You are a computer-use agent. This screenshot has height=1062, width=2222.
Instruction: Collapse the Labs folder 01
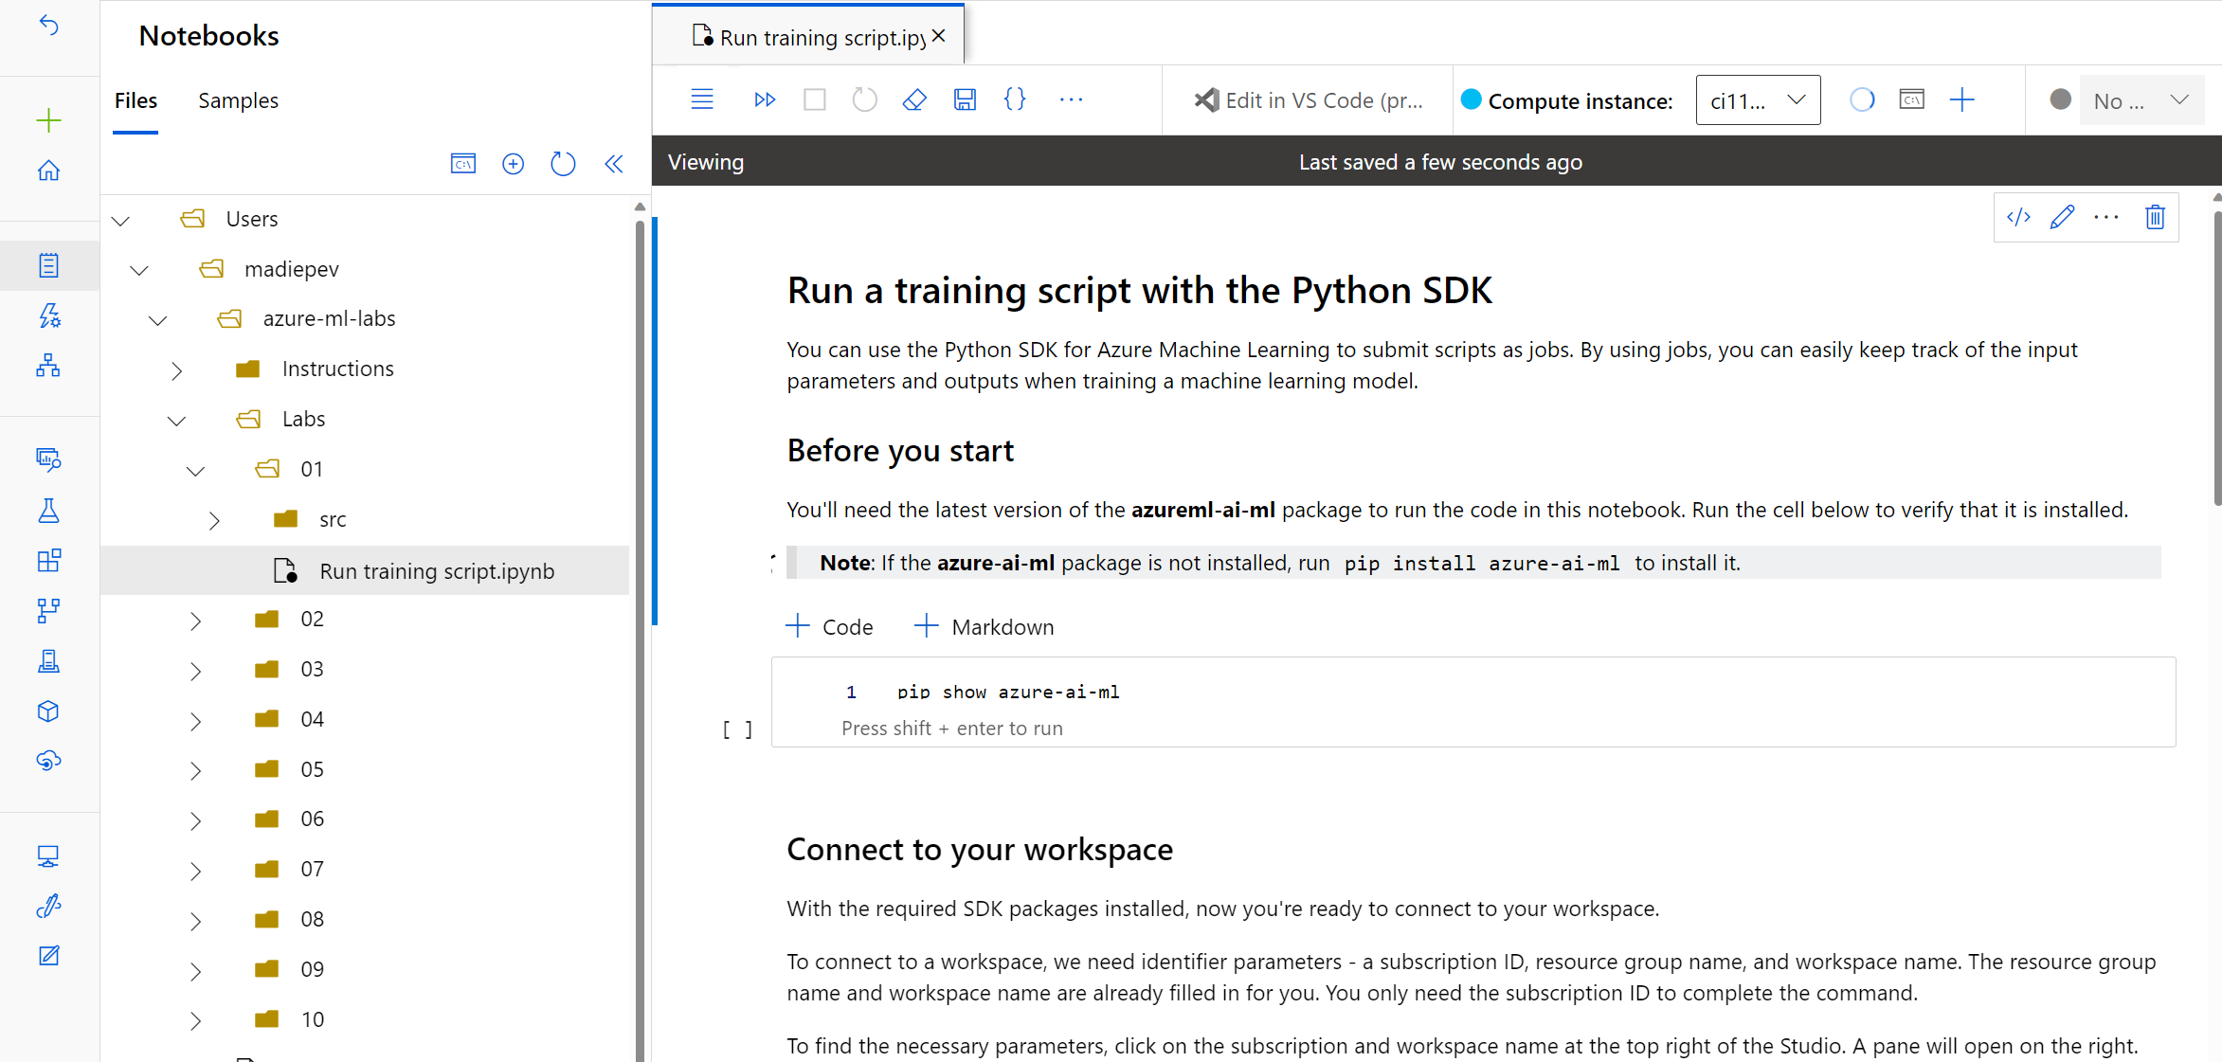pos(194,467)
